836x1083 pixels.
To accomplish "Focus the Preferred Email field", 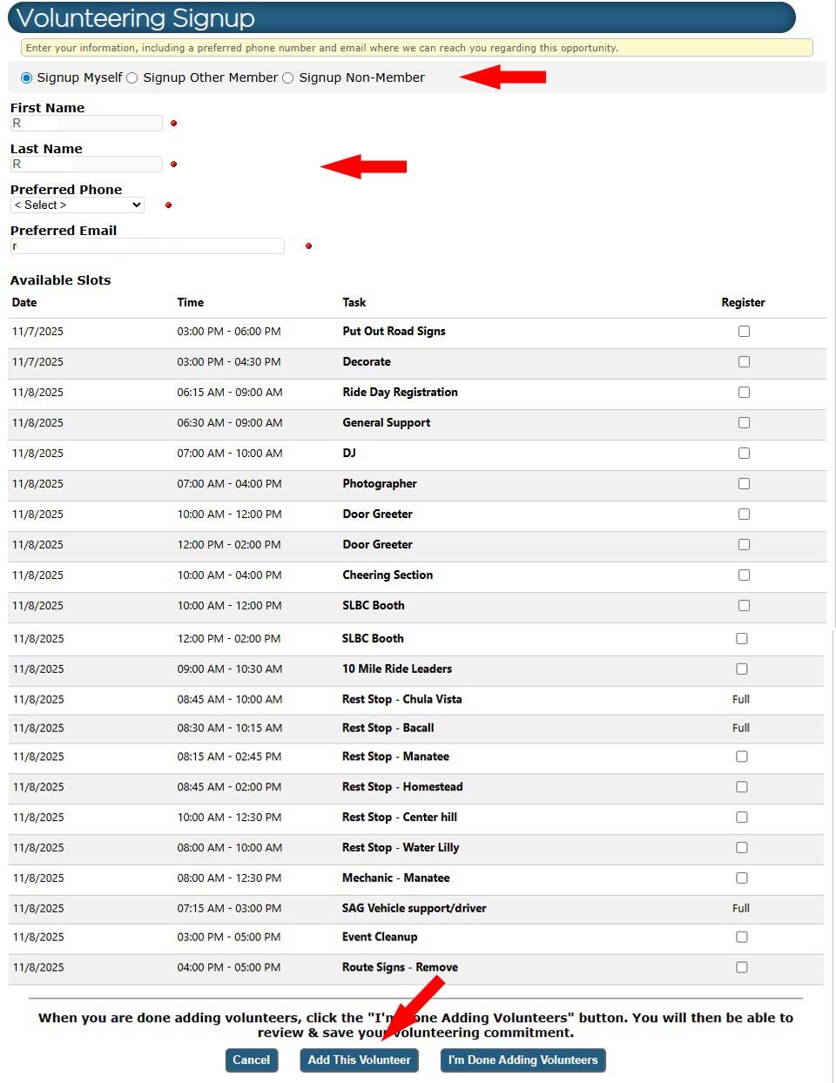I will (147, 246).
